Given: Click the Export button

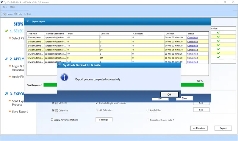Looking at the screenshot, I should click(223, 128).
